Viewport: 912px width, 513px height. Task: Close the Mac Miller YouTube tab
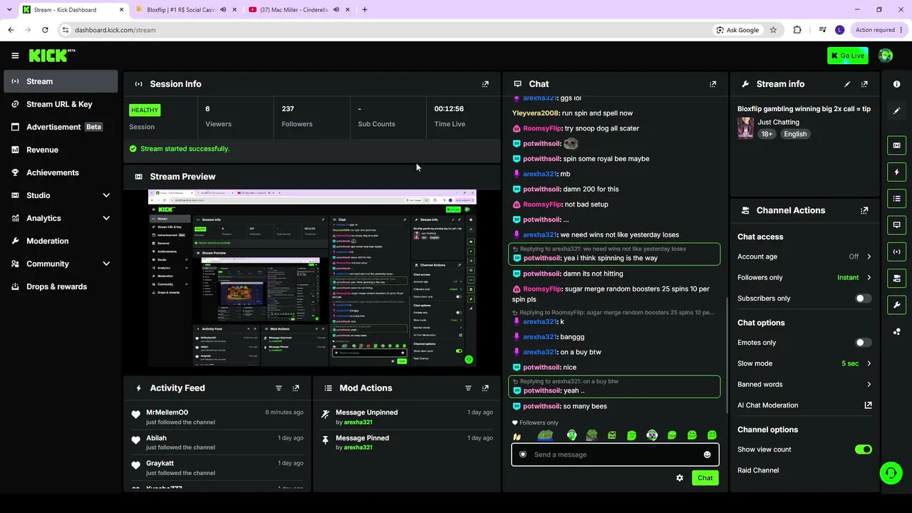point(347,10)
